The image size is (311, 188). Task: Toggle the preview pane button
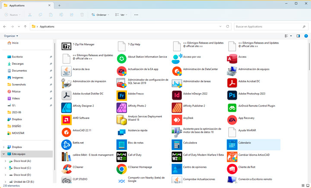[x=298, y=36]
